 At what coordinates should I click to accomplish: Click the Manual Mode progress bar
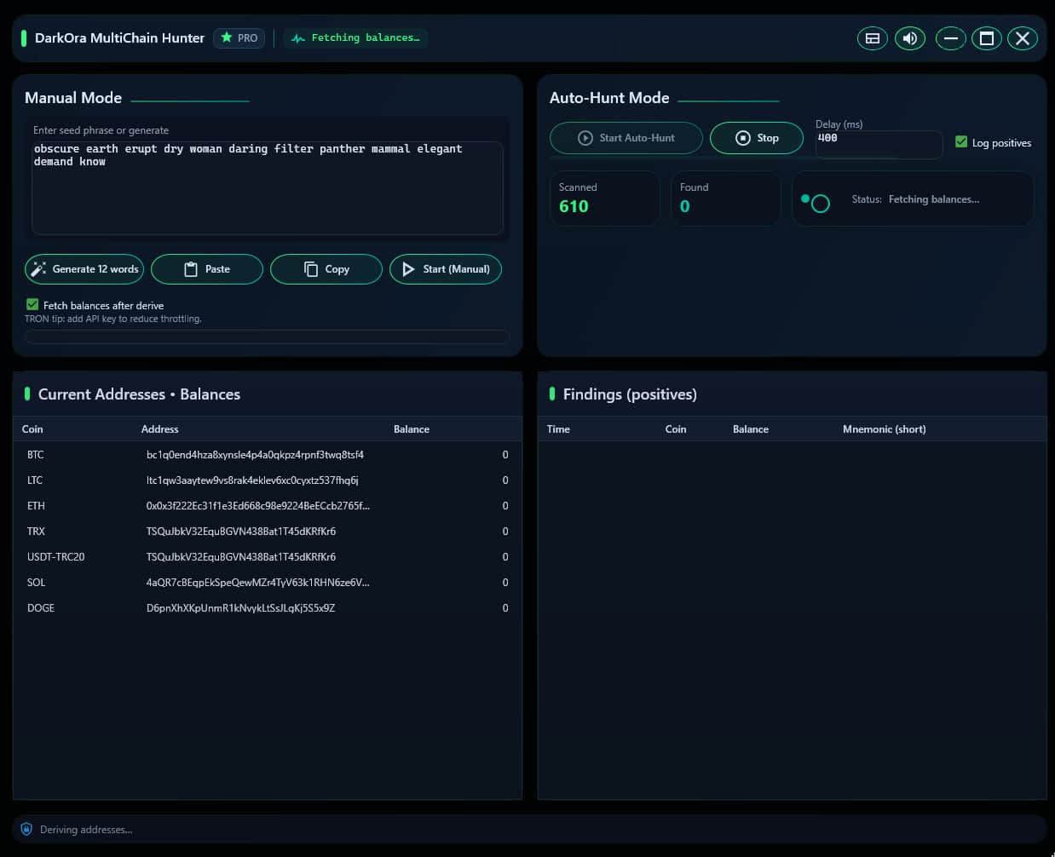coord(267,336)
